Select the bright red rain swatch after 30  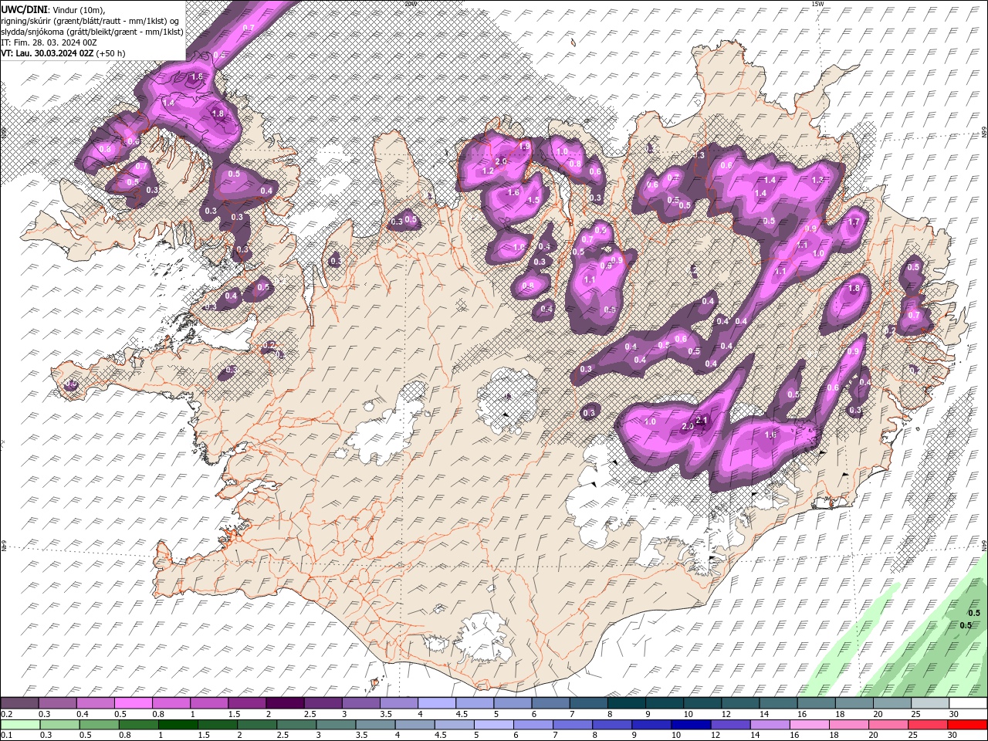click(968, 725)
